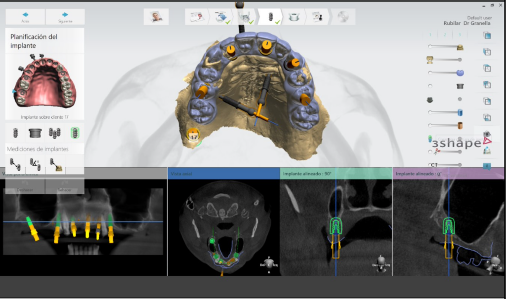Image resolution: width=506 pixels, height=299 pixels.
Task: Choose implant-to-implant distance measurement
Action: click(x=15, y=164)
